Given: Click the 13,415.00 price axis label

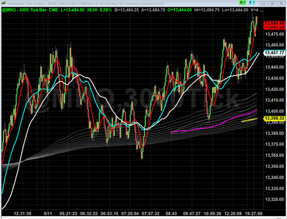Looking at the screenshot, I should pos(274,100).
